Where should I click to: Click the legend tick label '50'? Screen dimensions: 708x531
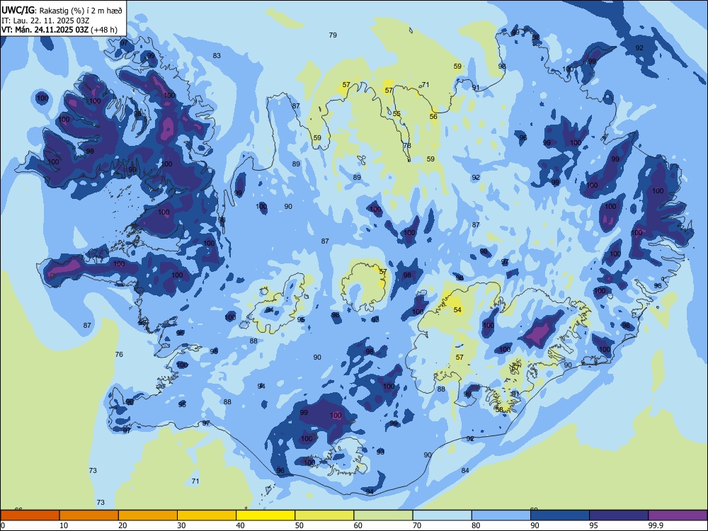click(x=299, y=525)
